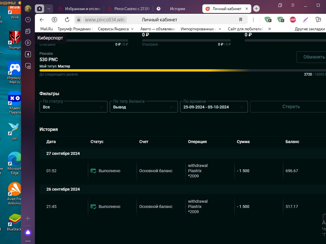The image size is (326, 244).
Task: Open the profile avatar in the sidebar
Action: 28,9
